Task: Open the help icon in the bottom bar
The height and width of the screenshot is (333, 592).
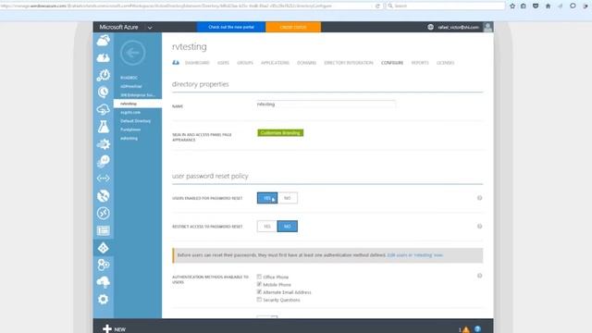Action: tap(477, 329)
